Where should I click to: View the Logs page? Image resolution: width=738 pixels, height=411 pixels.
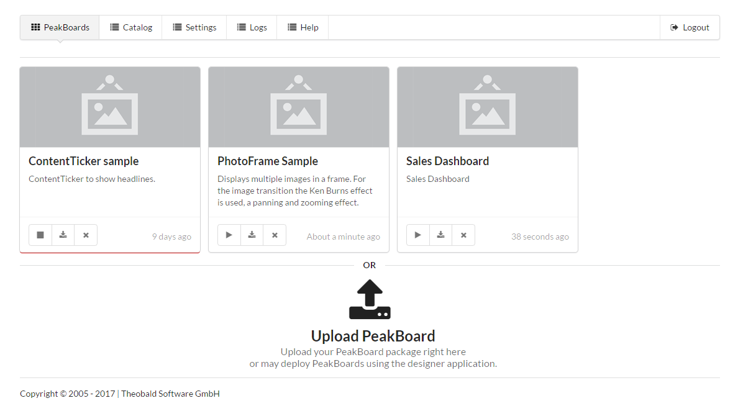pos(252,27)
